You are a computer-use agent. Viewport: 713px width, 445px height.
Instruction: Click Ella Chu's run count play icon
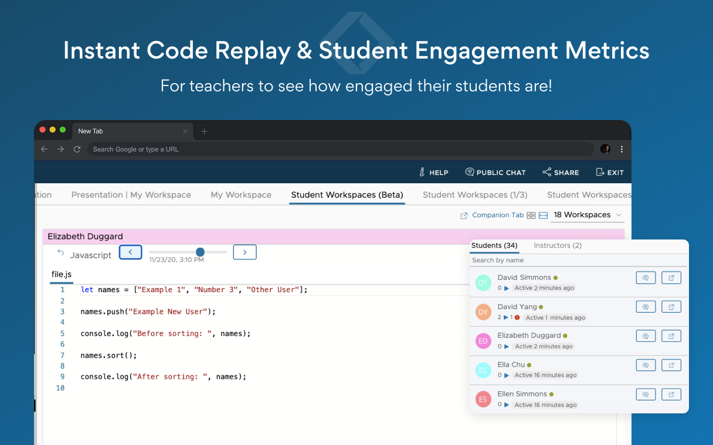tap(507, 375)
